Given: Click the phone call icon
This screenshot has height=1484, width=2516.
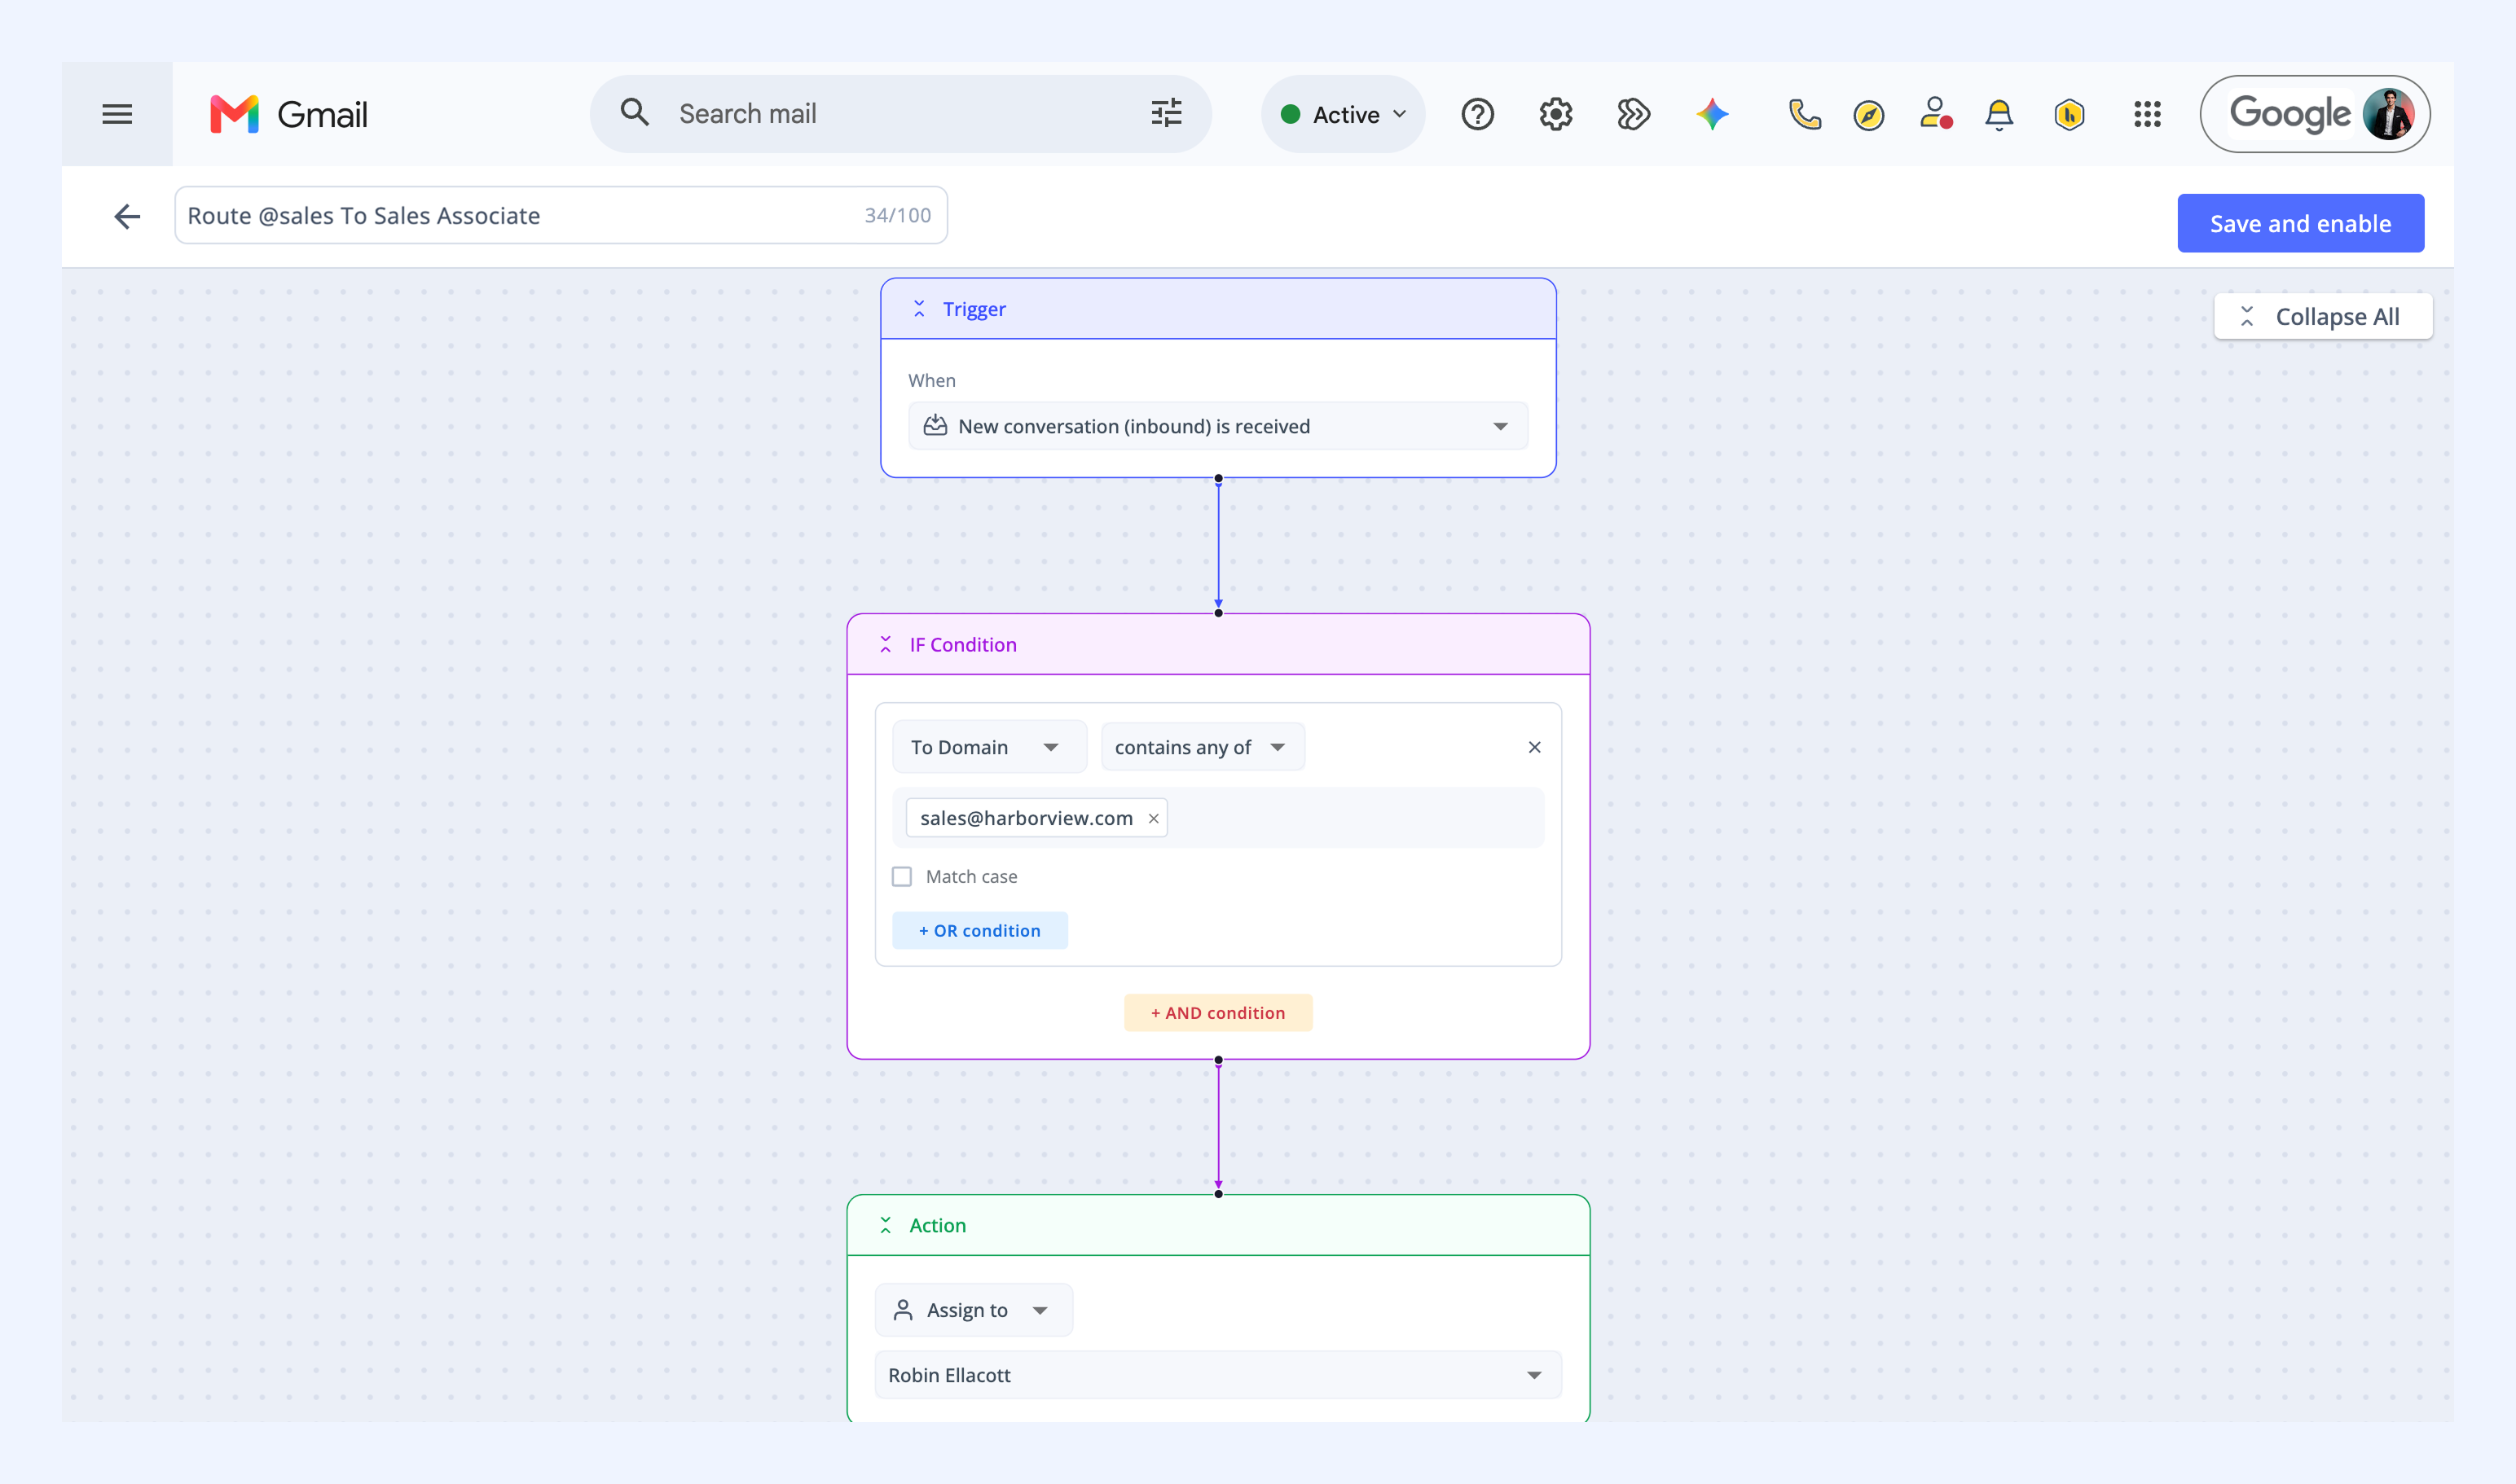Looking at the screenshot, I should click(1805, 114).
